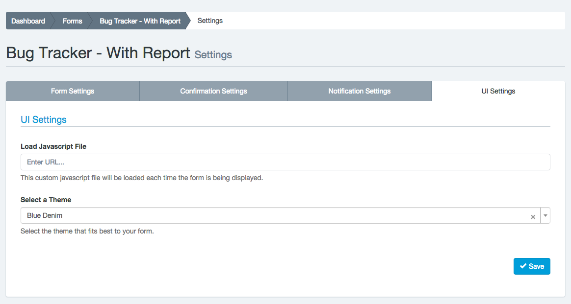571x304 pixels.
Task: Click the custom javascript file help text
Action: tap(142, 178)
